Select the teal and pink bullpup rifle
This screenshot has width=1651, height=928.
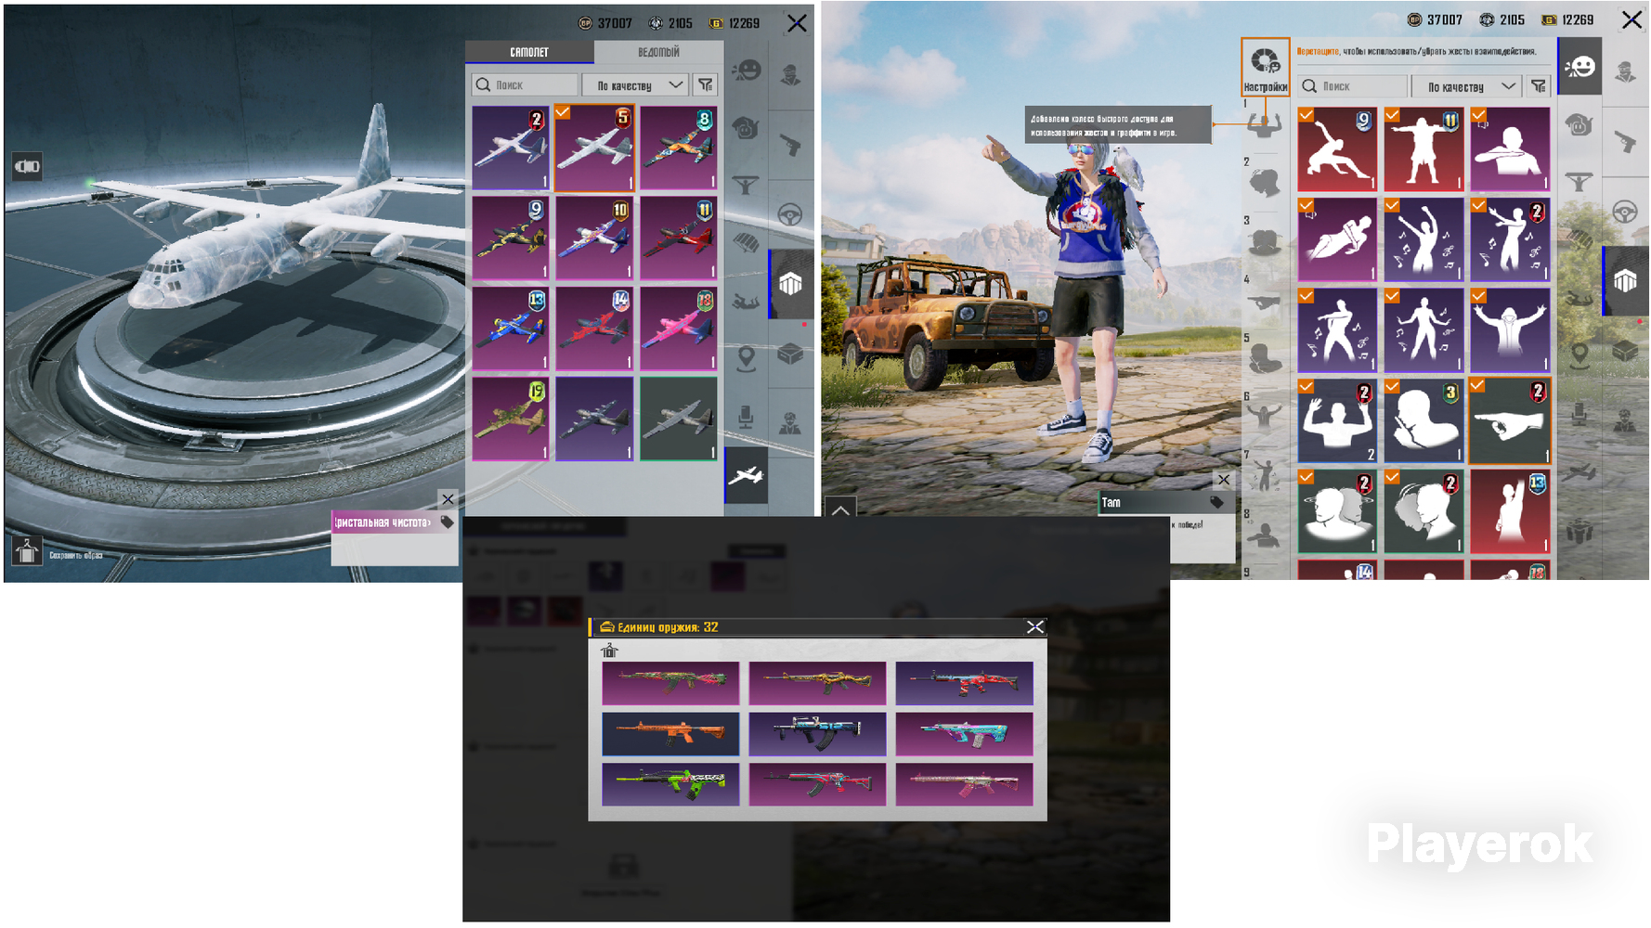964,733
